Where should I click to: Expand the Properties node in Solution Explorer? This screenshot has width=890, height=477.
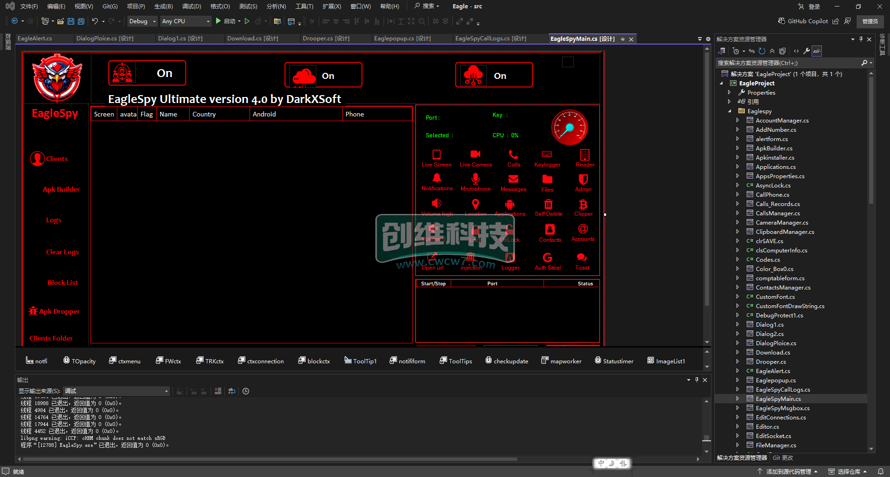729,93
